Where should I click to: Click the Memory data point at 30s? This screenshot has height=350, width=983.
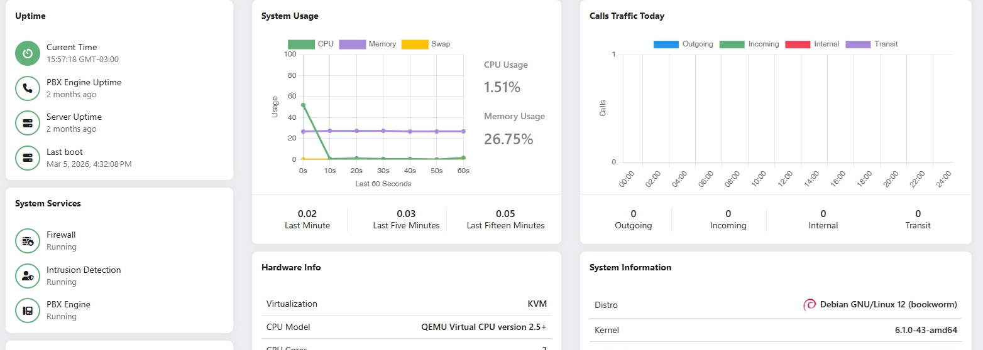point(383,130)
